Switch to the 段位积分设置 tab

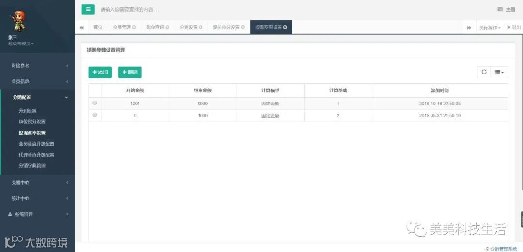pos(226,28)
